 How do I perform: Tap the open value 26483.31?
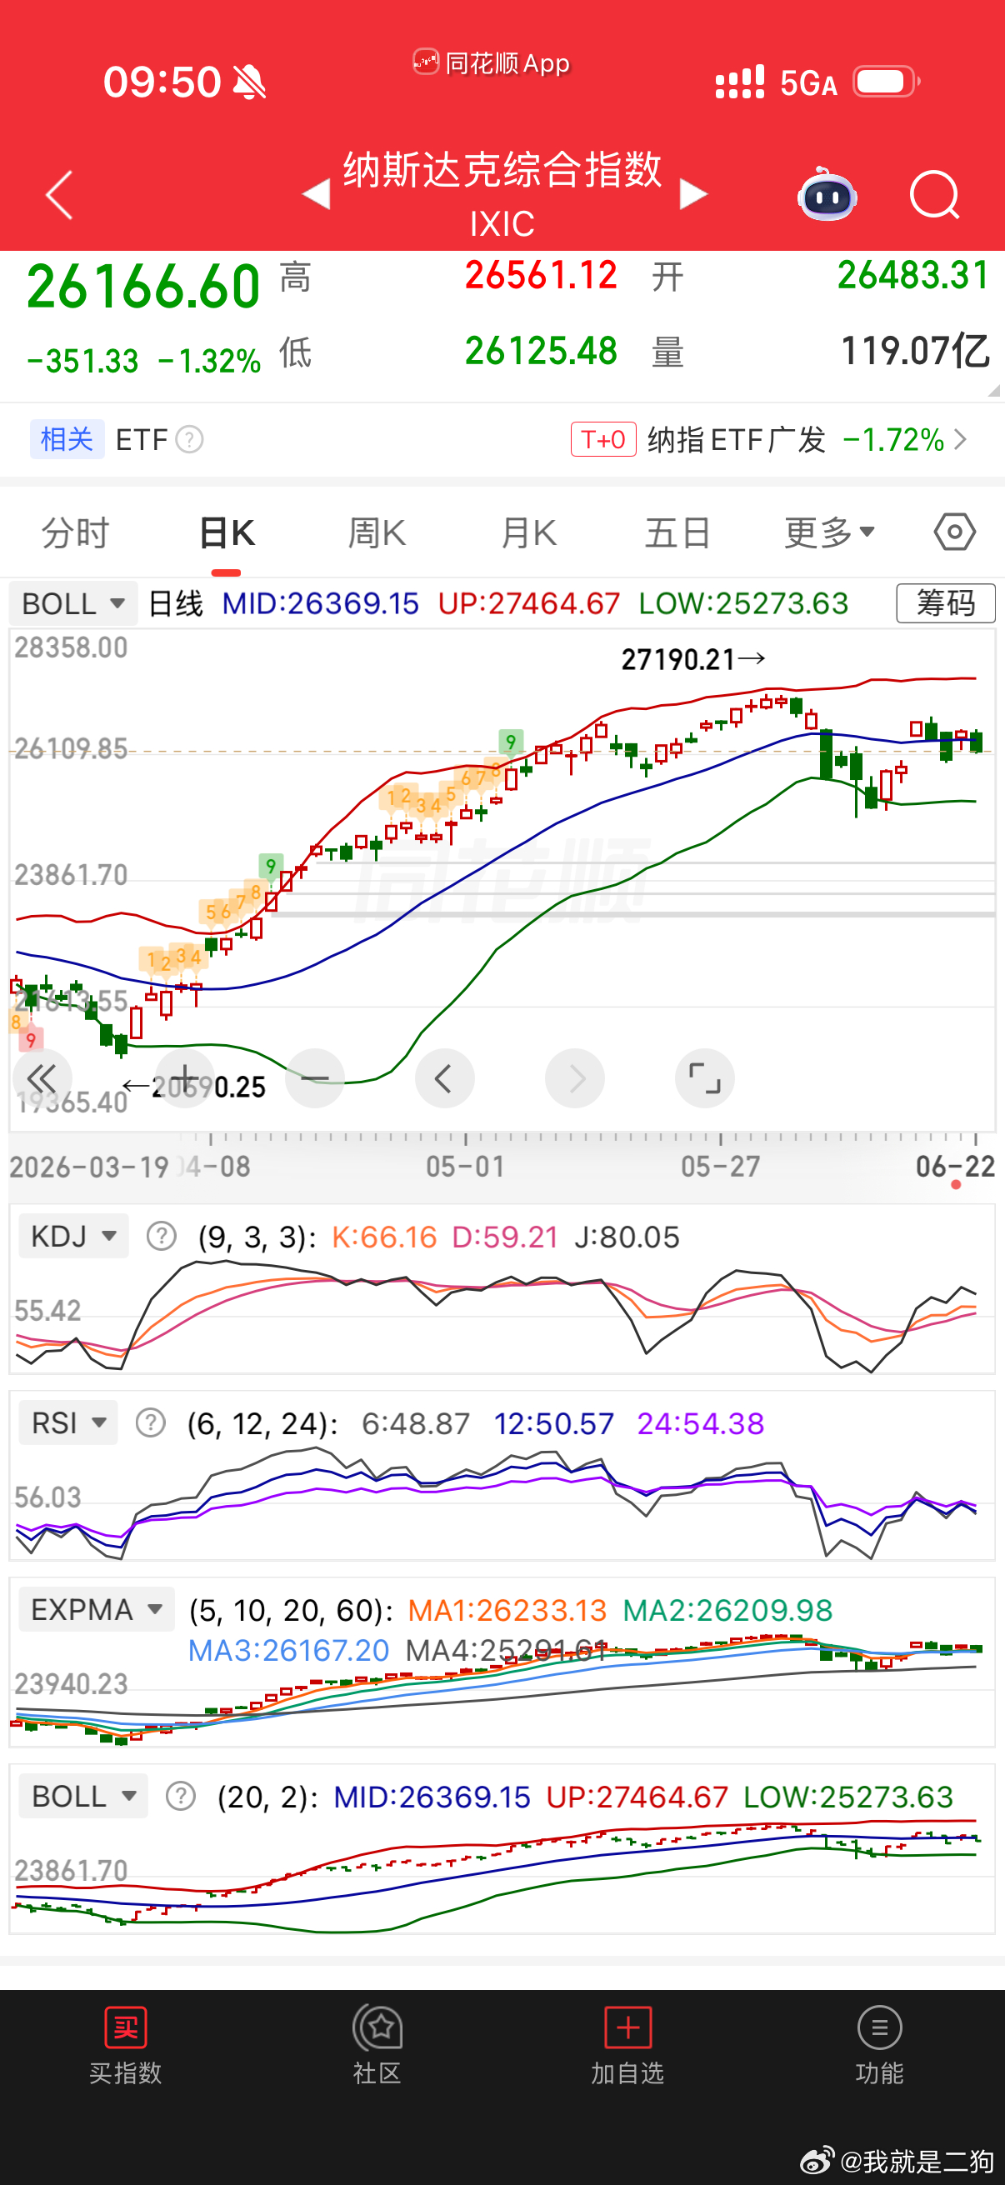coord(913,276)
